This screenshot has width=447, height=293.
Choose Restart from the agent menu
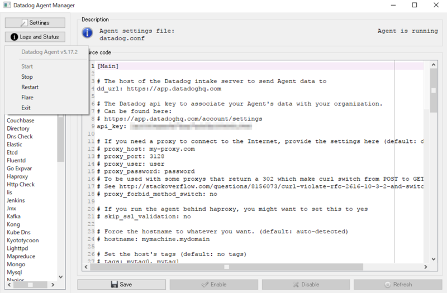(30, 87)
